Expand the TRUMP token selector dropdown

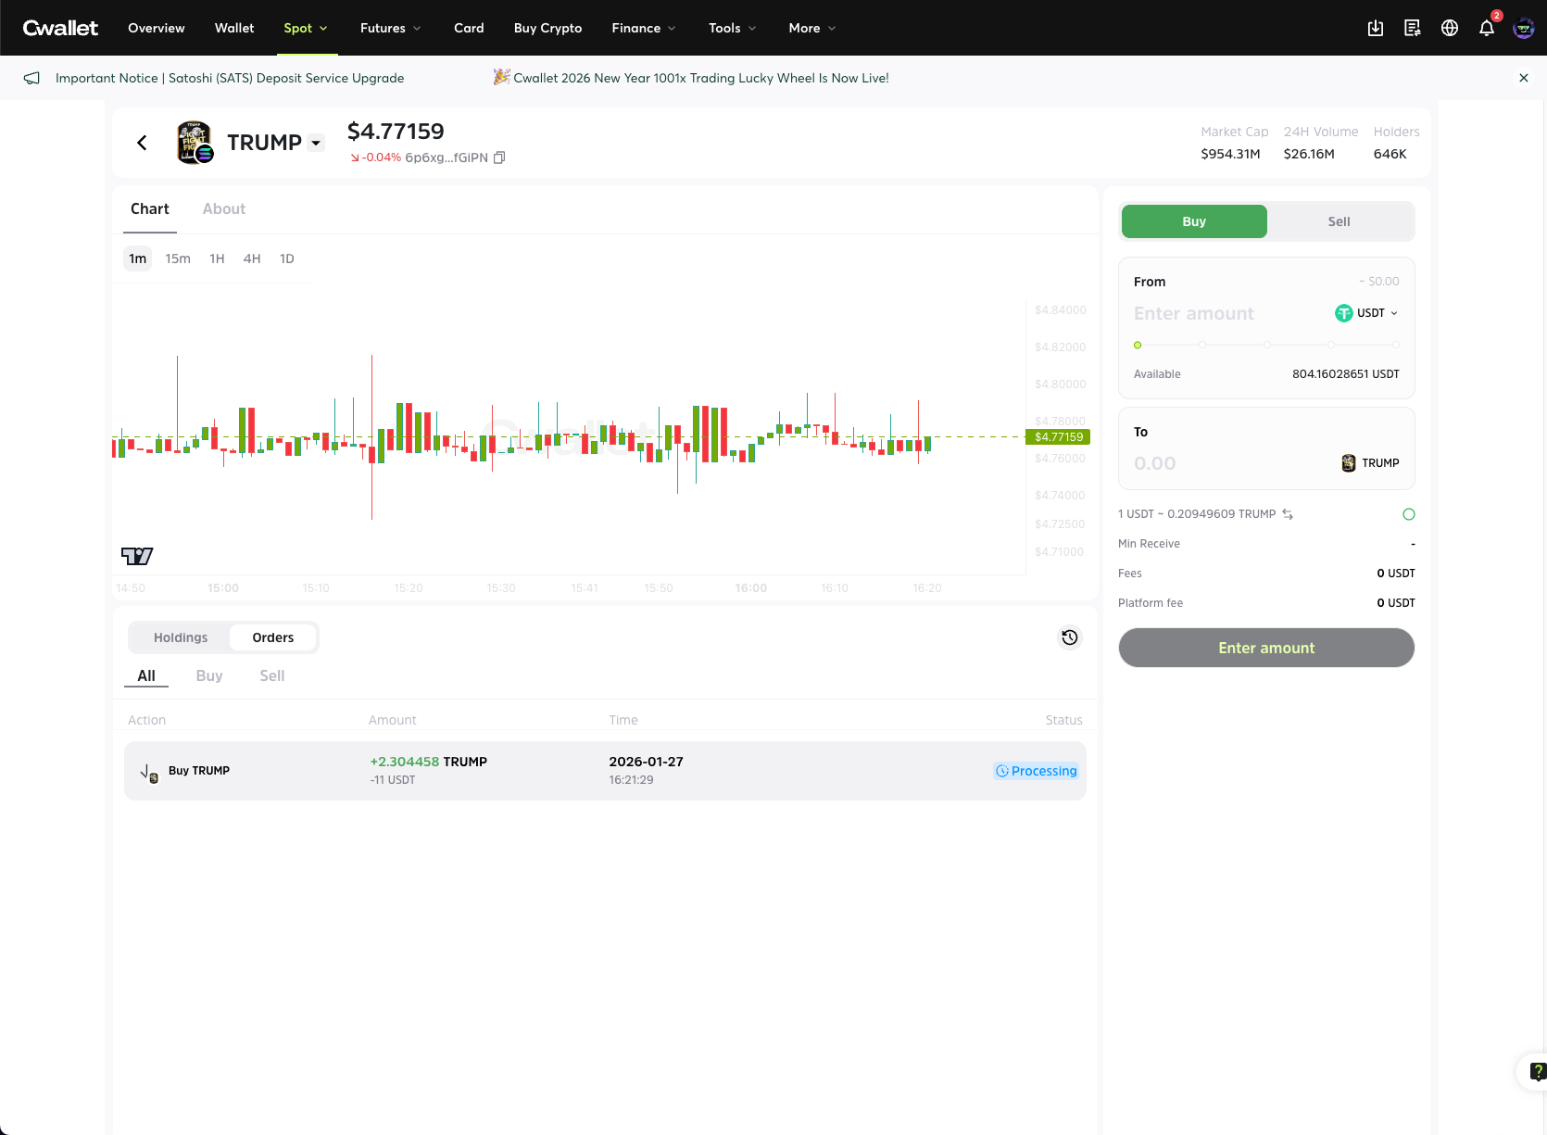point(316,143)
